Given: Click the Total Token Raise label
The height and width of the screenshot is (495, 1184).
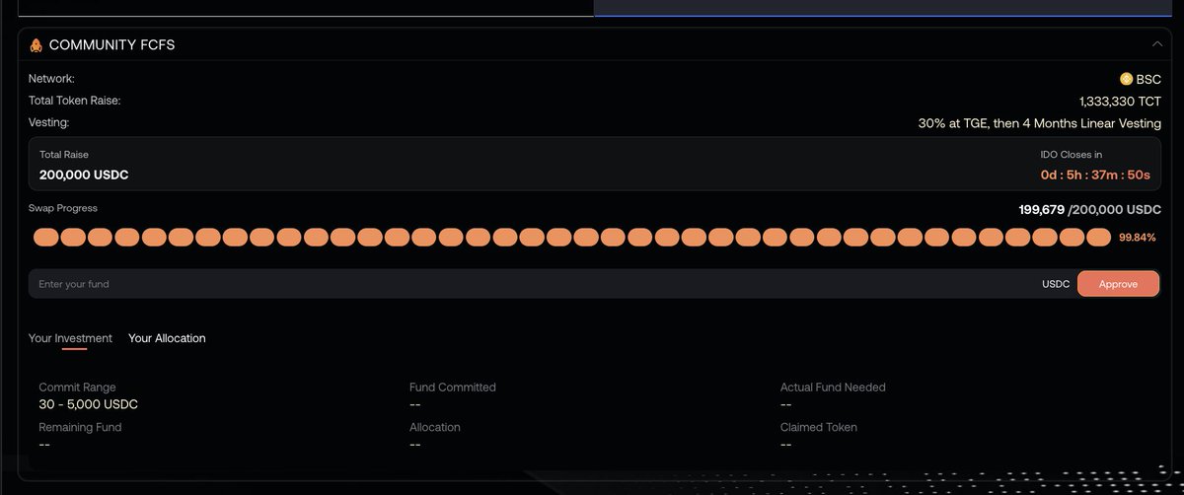Looking at the screenshot, I should 75,101.
